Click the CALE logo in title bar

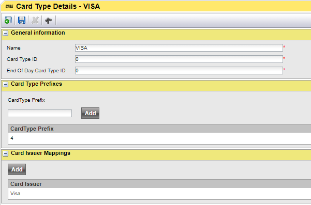[x=9, y=6]
